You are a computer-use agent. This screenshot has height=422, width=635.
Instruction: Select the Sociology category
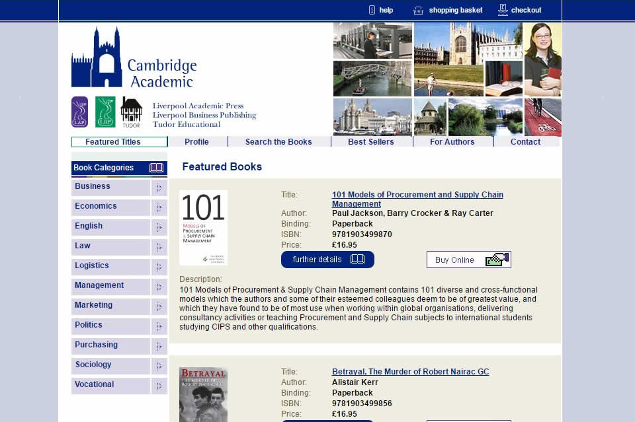coord(110,366)
